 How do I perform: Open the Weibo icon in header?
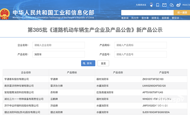click(x=178, y=5)
